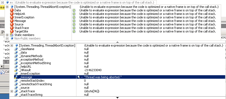The height and width of the screenshot is (99, 226).
Task: Expand the _stackTrace sbyte array node
Action: pos(12,91)
